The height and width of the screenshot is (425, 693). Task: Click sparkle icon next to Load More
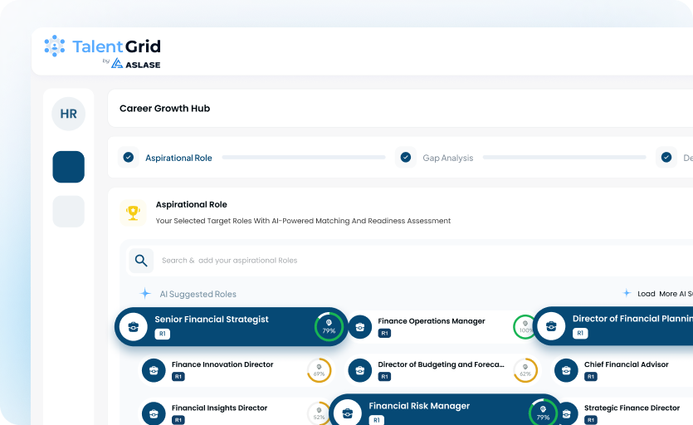click(627, 293)
